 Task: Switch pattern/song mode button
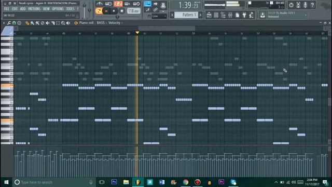tap(99, 11)
